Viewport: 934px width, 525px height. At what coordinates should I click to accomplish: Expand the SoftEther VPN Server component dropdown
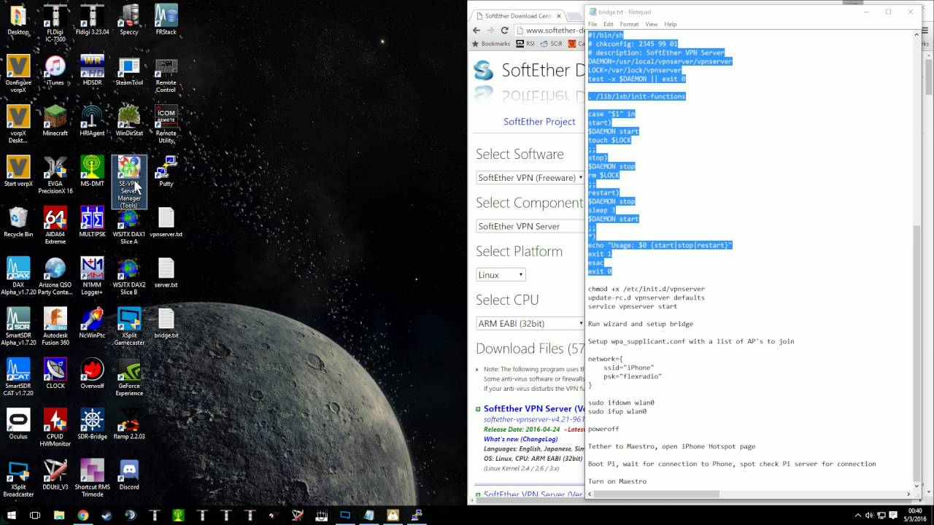(530, 226)
